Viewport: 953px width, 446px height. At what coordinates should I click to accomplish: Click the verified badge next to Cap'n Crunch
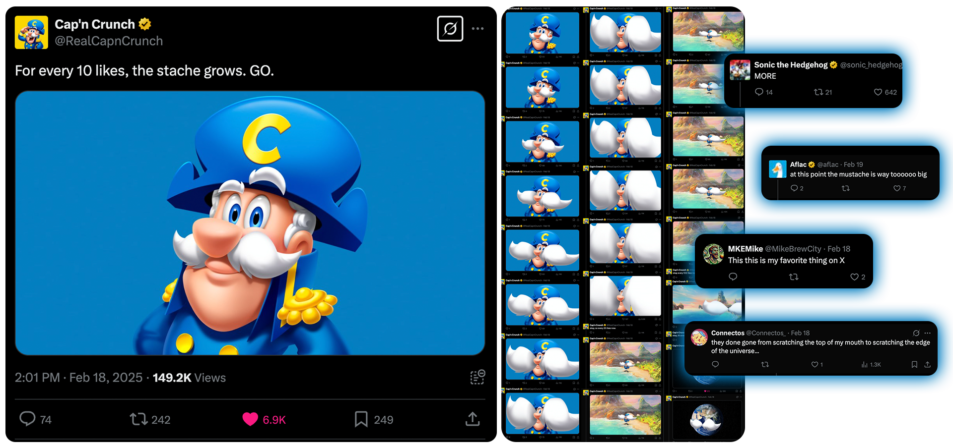tap(145, 24)
